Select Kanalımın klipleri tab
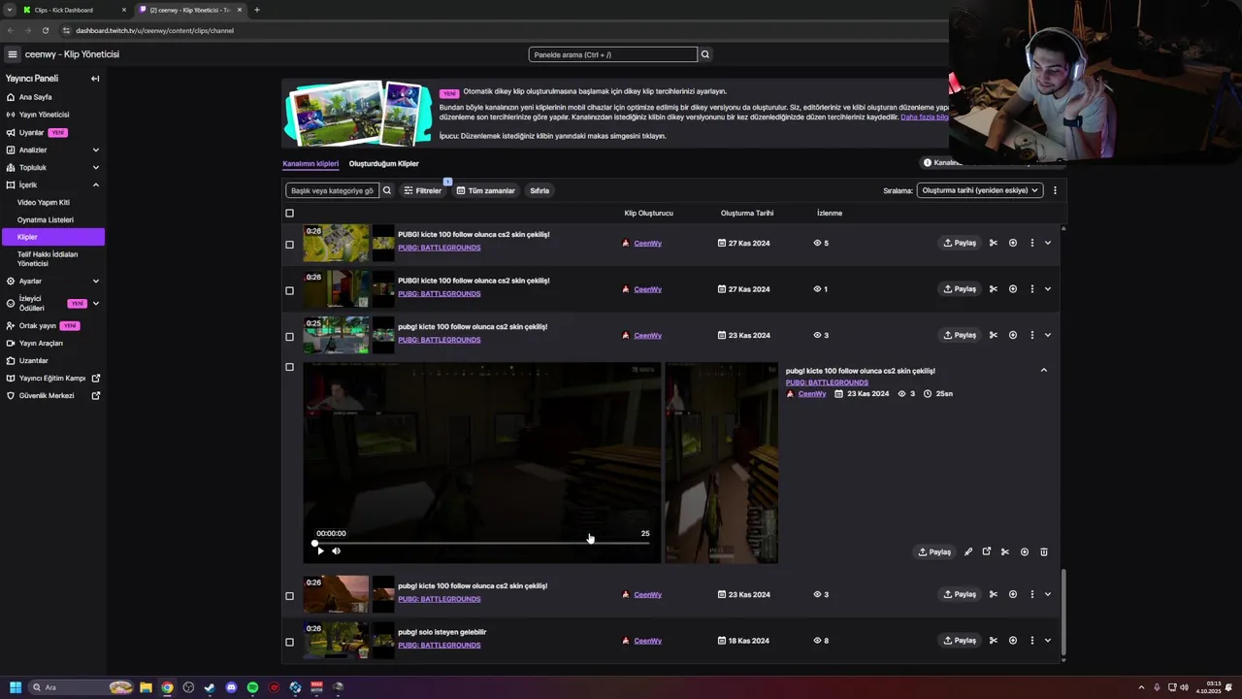 310,164
